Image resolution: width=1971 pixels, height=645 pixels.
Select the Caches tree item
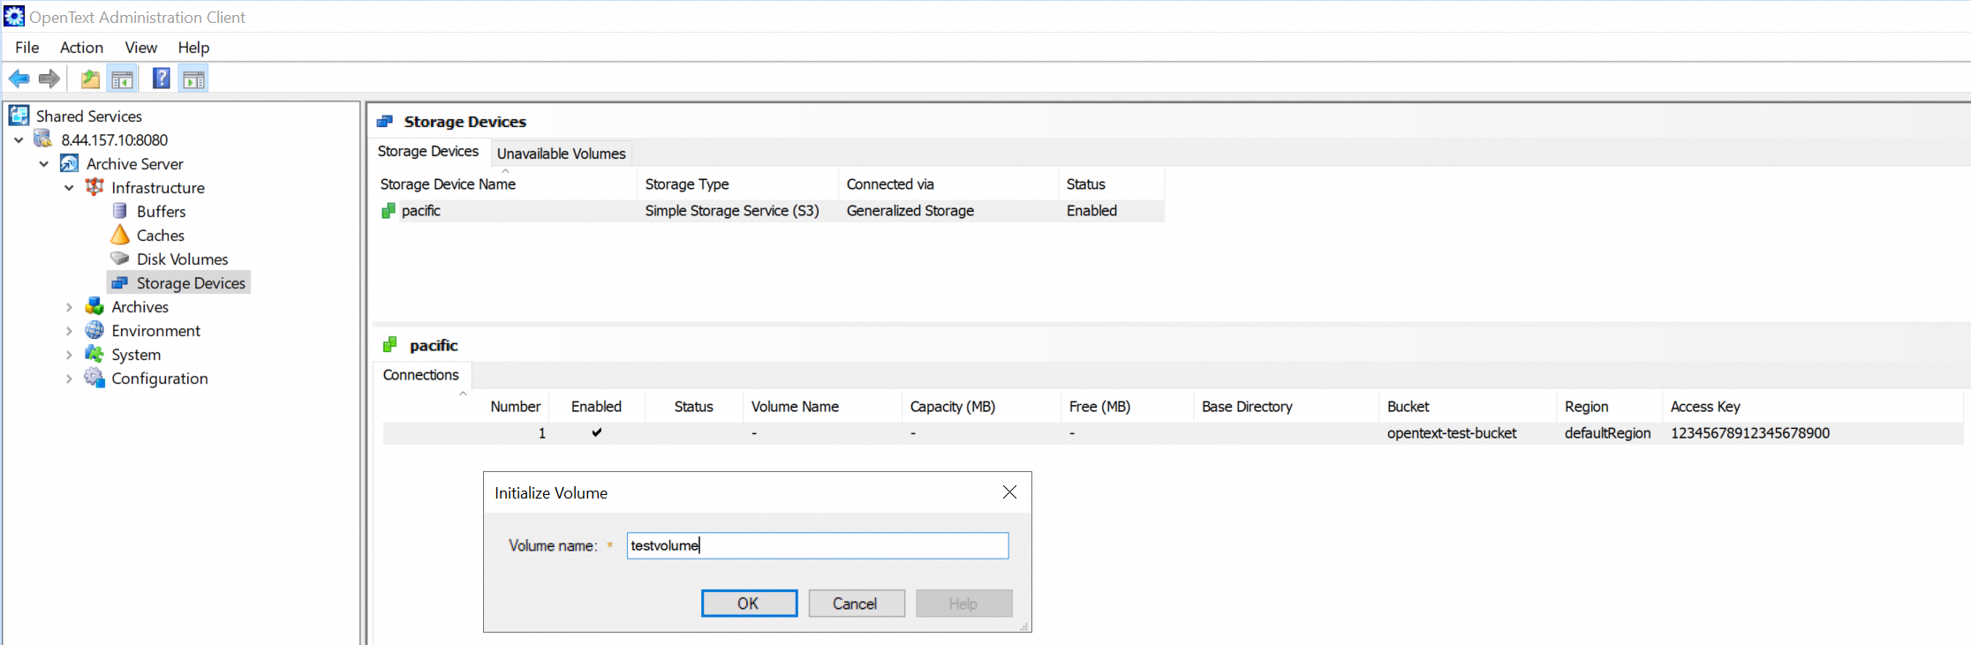161,236
